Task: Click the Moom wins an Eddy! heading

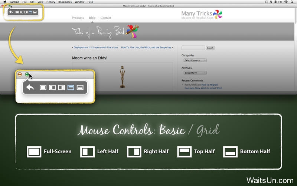Action: (89, 58)
